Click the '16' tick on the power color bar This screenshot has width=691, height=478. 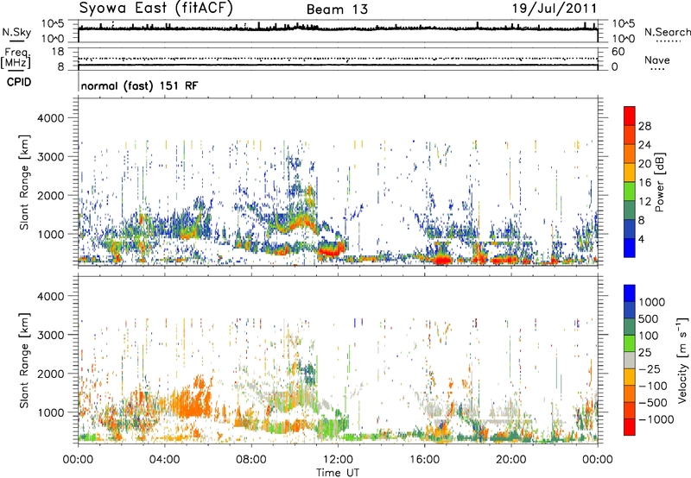pos(644,183)
